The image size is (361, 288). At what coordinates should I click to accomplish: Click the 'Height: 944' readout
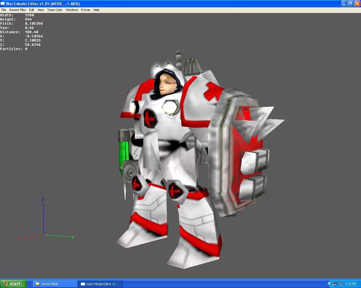pyautogui.click(x=16, y=19)
